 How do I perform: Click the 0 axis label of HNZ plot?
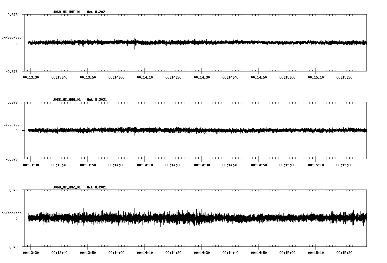16,218
